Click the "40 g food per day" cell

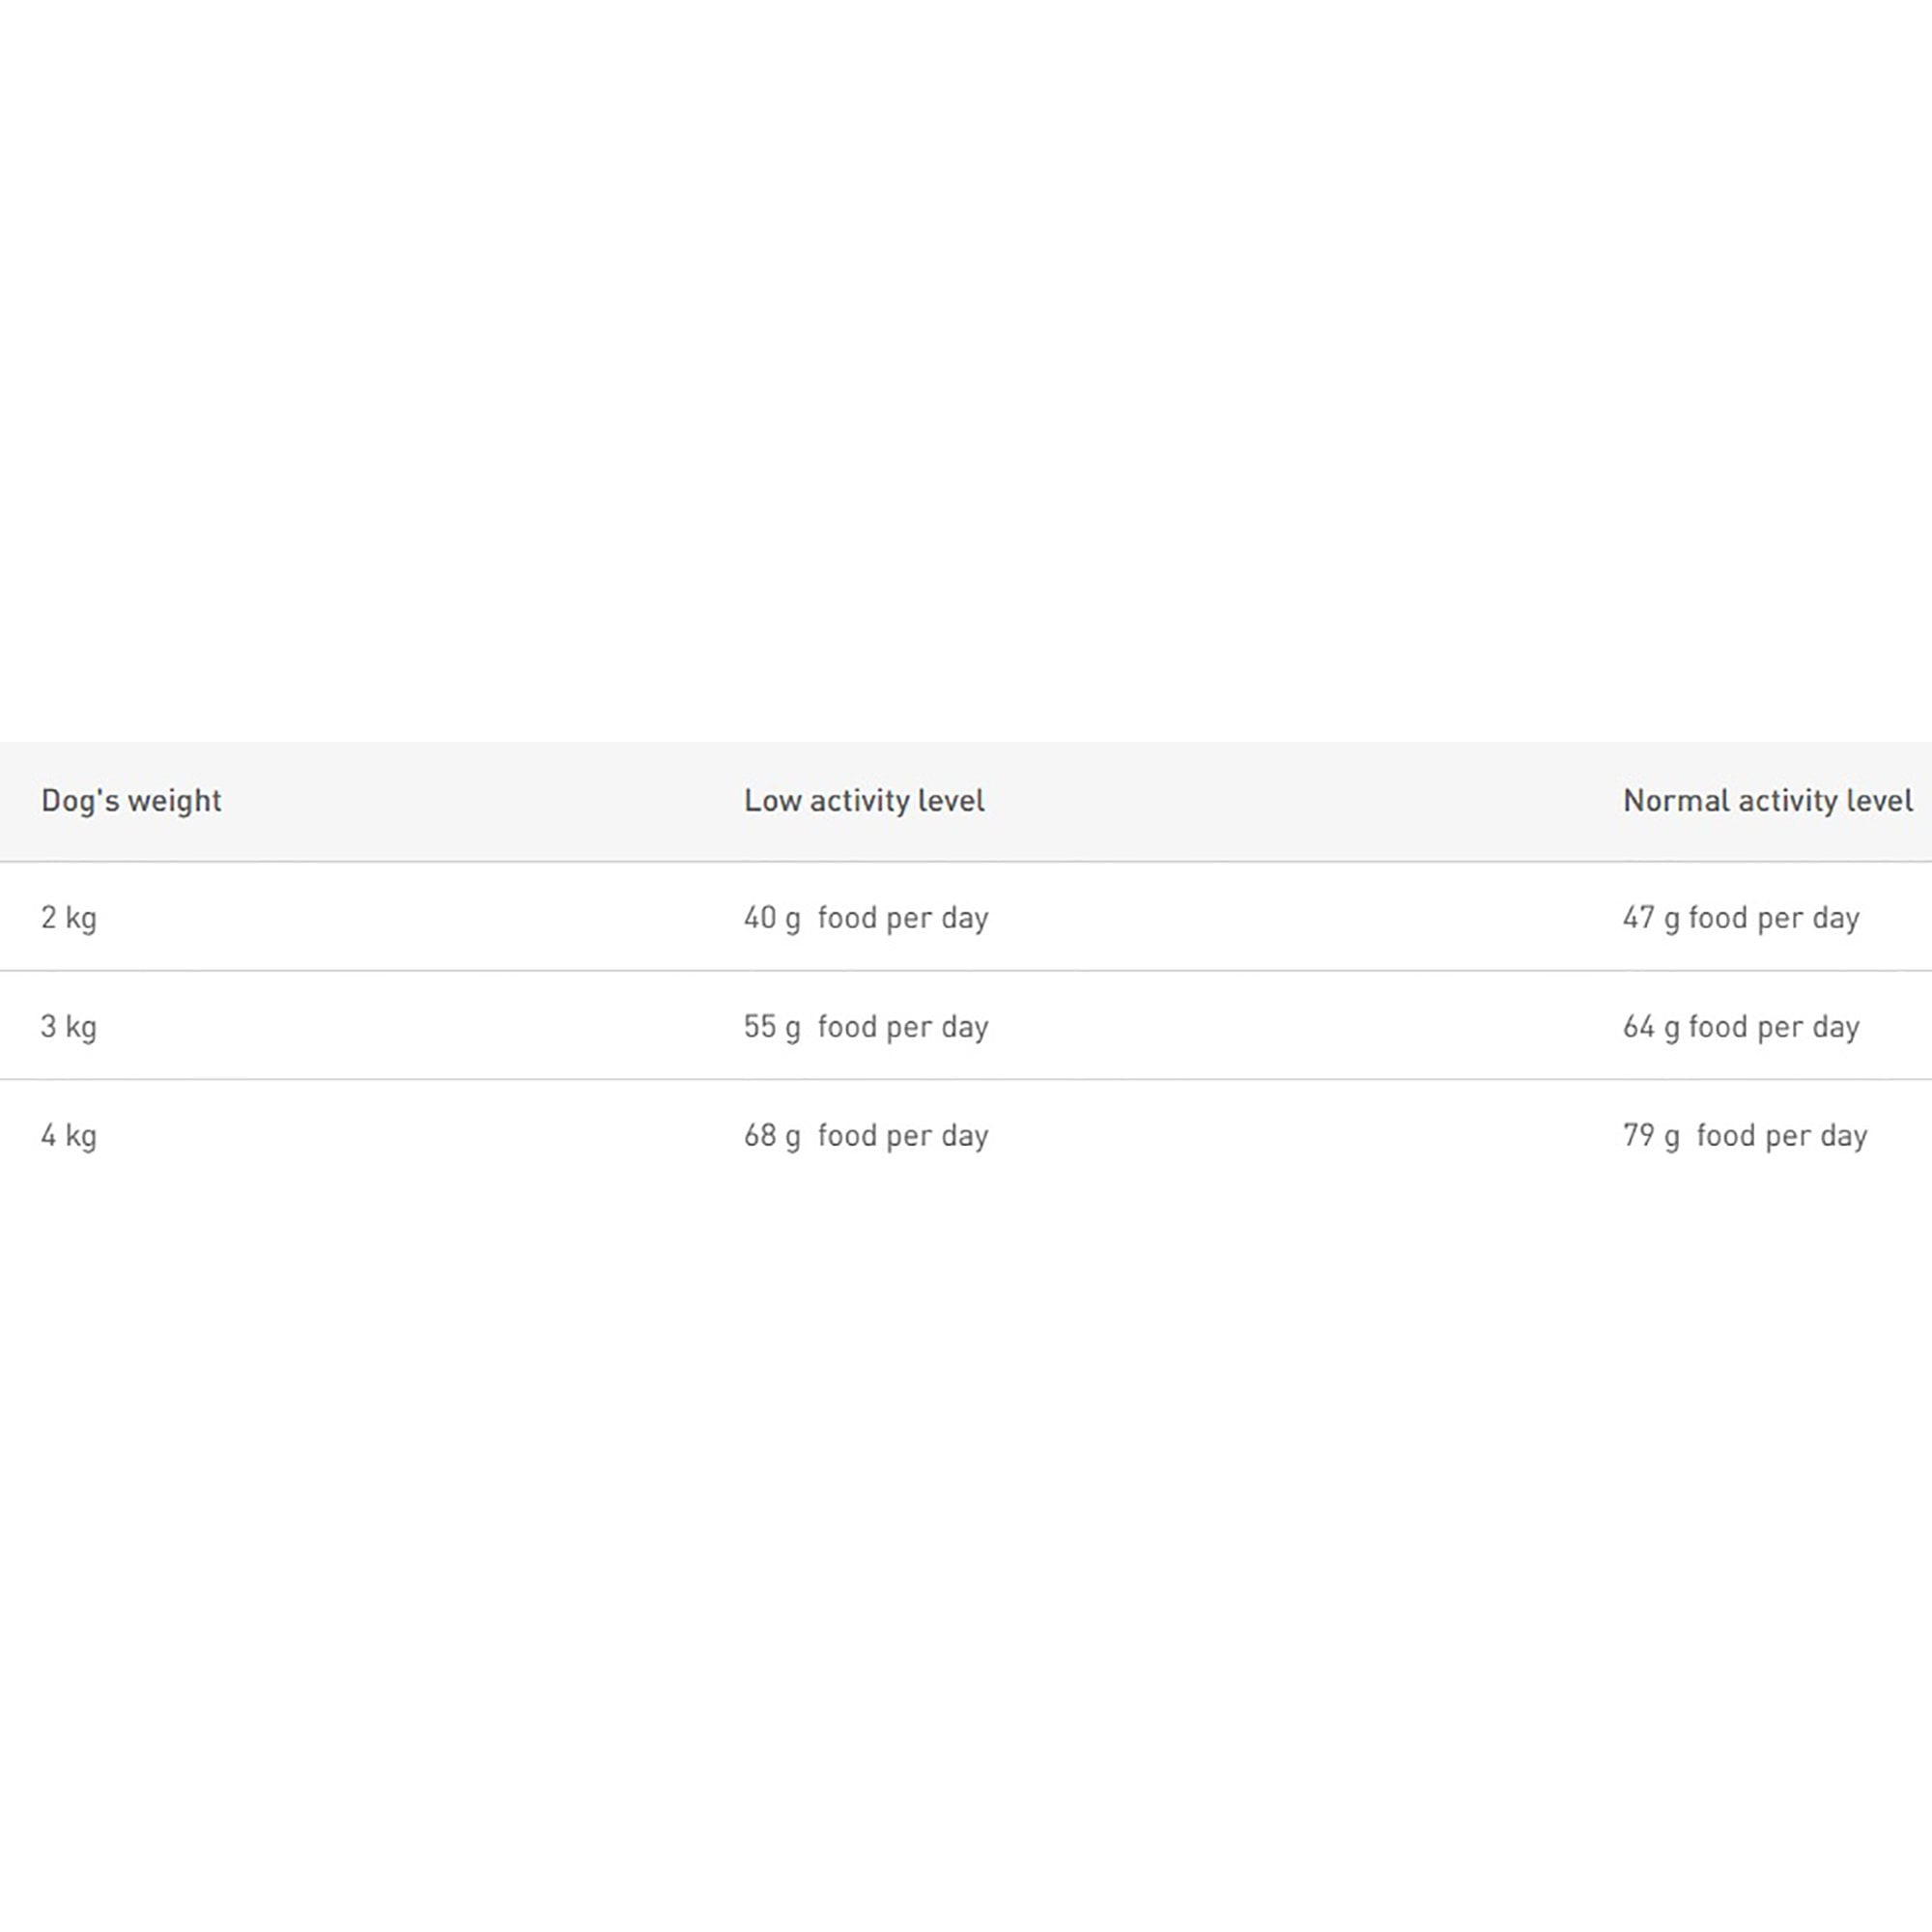[x=866, y=918]
